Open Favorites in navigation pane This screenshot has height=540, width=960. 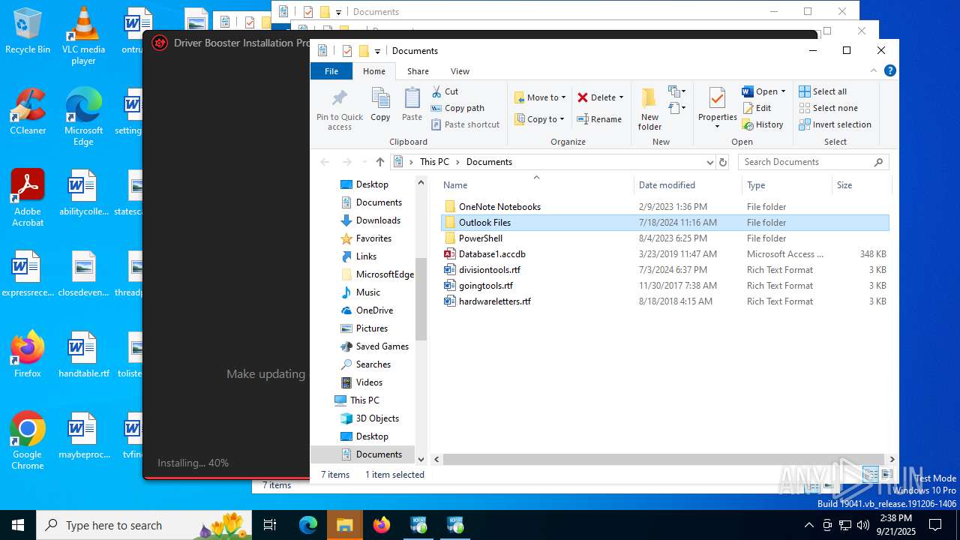point(373,238)
